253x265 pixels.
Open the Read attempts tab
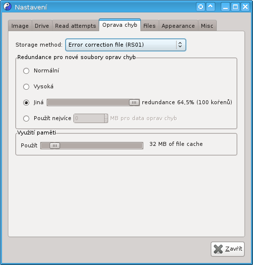pos(75,26)
